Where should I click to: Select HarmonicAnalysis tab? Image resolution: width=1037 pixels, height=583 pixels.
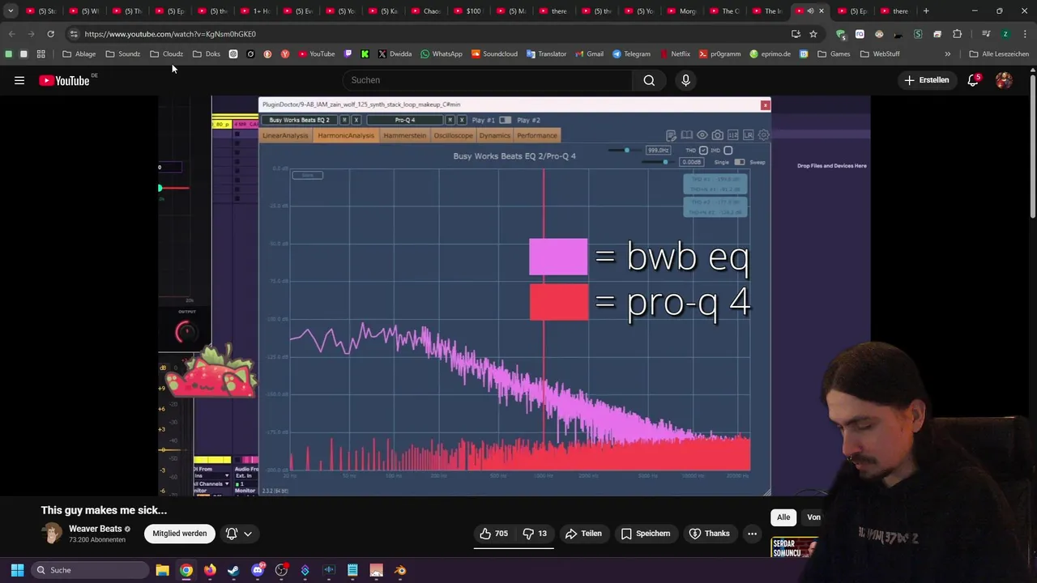point(346,135)
